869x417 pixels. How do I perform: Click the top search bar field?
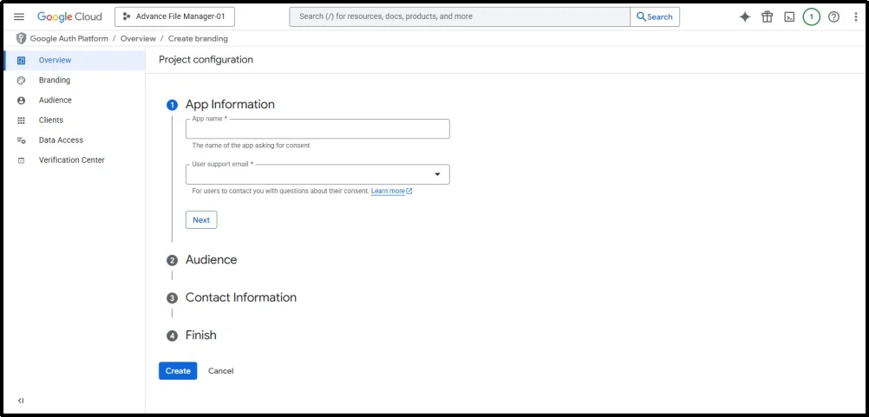[x=460, y=16]
